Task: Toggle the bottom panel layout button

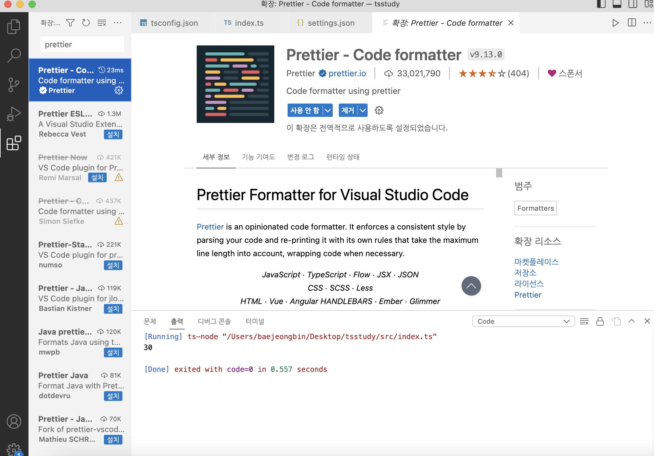Action: coord(617,4)
